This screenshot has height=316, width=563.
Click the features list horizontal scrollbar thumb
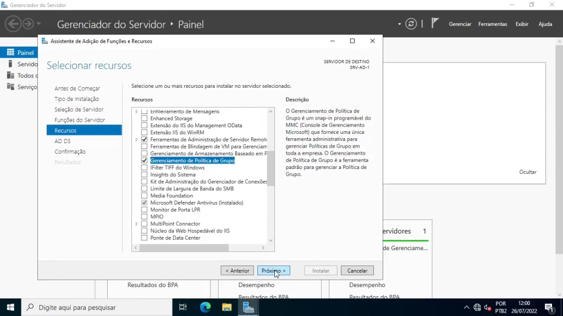(184, 248)
